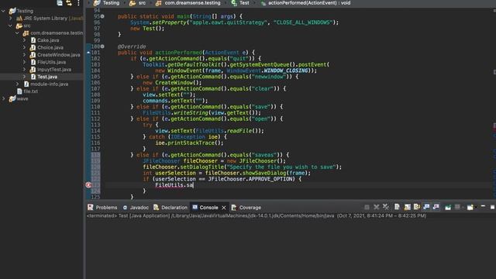The height and width of the screenshot is (279, 496).
Task: Switch to the Coverage tab
Action: point(246,208)
